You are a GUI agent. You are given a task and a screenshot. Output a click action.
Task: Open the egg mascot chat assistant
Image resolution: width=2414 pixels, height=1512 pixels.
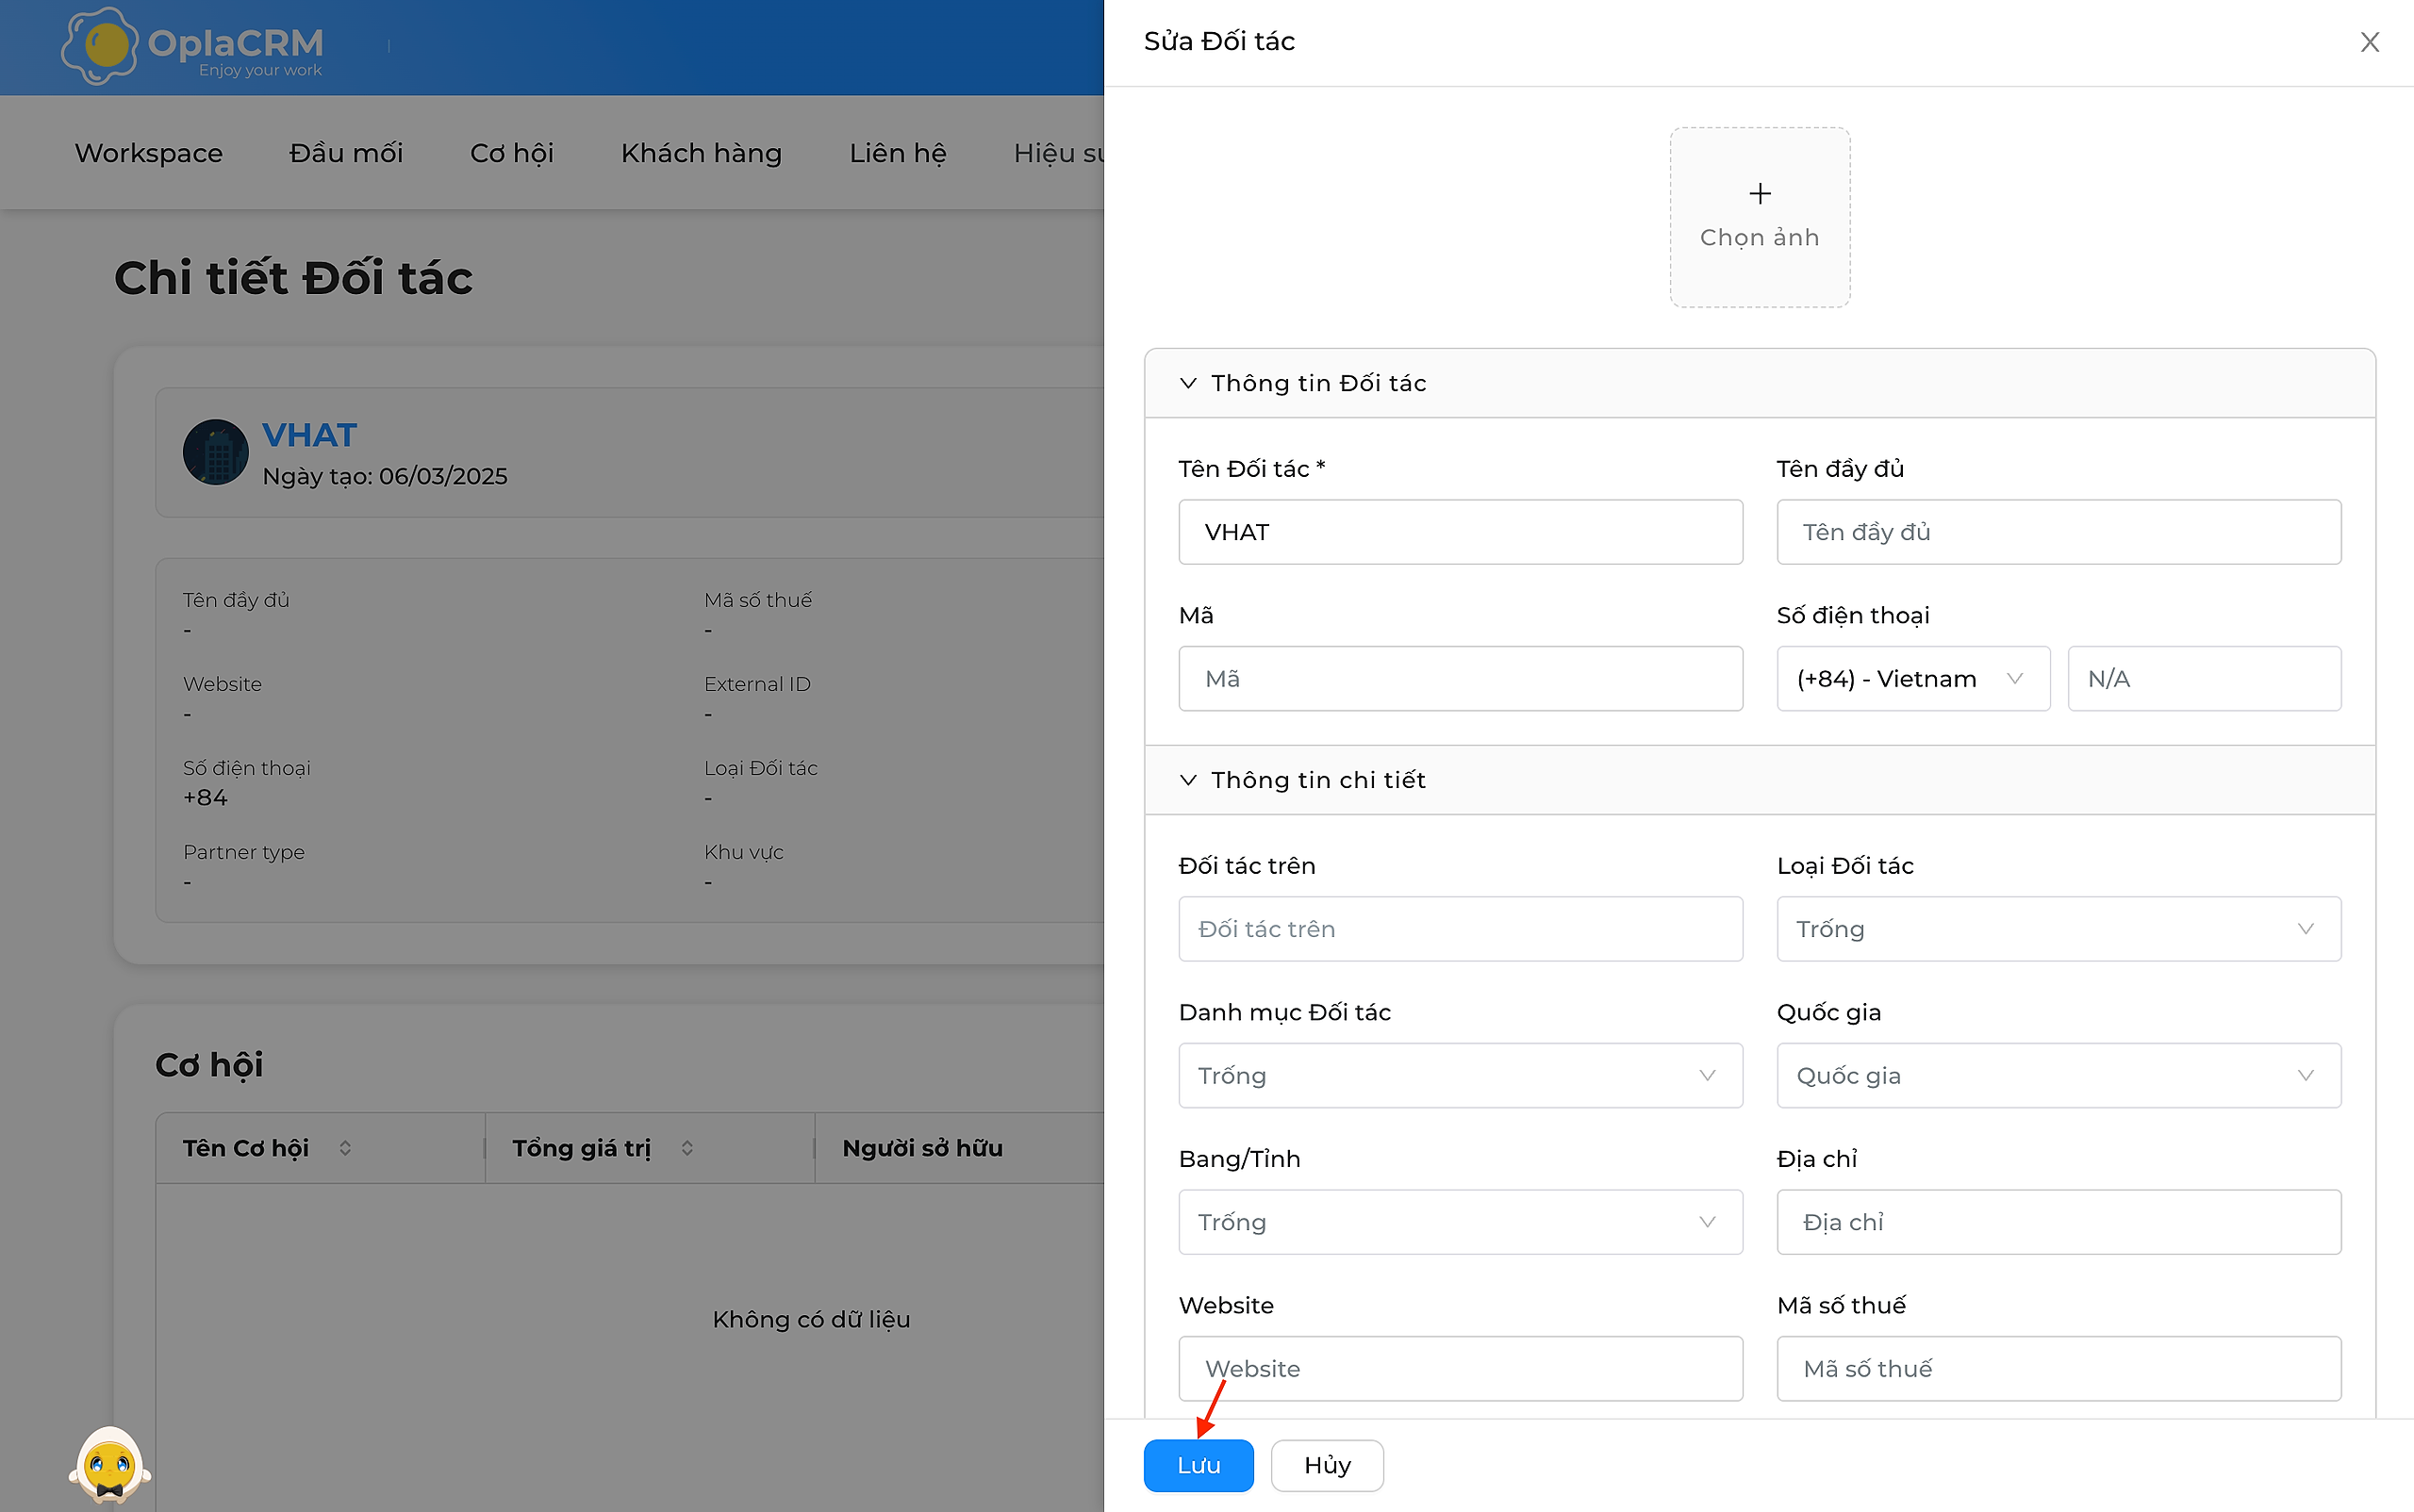109,1465
